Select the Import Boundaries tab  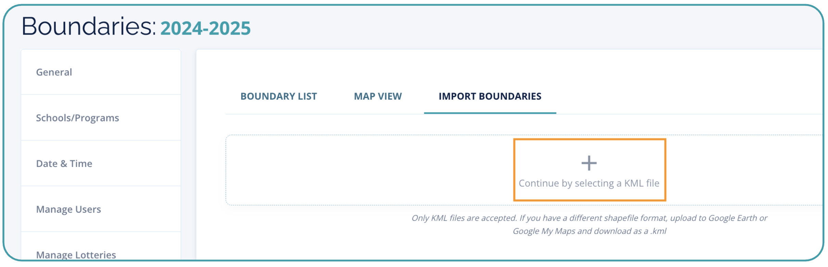[x=490, y=96]
